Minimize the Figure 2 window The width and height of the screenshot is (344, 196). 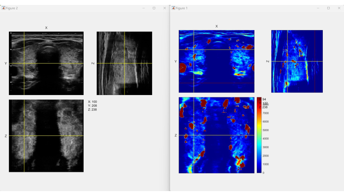pos(144,8)
